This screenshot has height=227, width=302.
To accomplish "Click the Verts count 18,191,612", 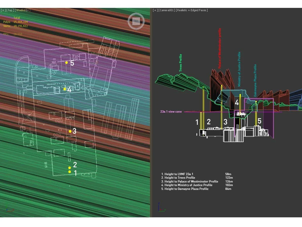I will [x=21, y=26].
